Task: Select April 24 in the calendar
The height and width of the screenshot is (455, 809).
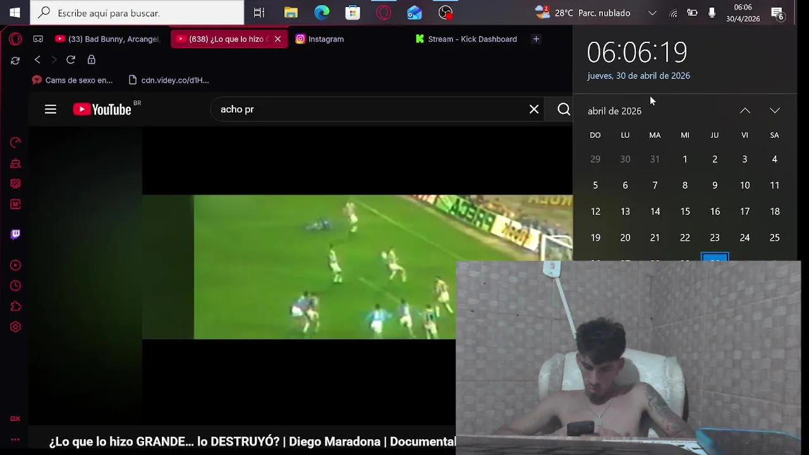Action: [x=745, y=238]
